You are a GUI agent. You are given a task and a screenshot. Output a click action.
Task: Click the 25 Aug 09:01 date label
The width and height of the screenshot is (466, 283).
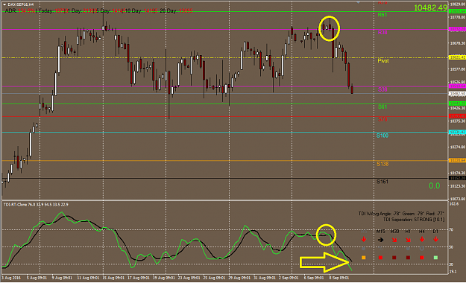[x=215, y=278]
